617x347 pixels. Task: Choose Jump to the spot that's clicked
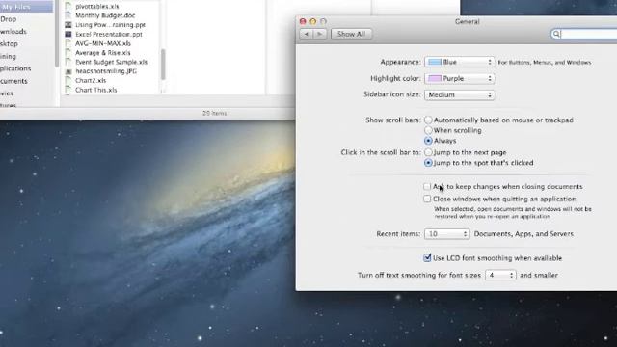[428, 163]
